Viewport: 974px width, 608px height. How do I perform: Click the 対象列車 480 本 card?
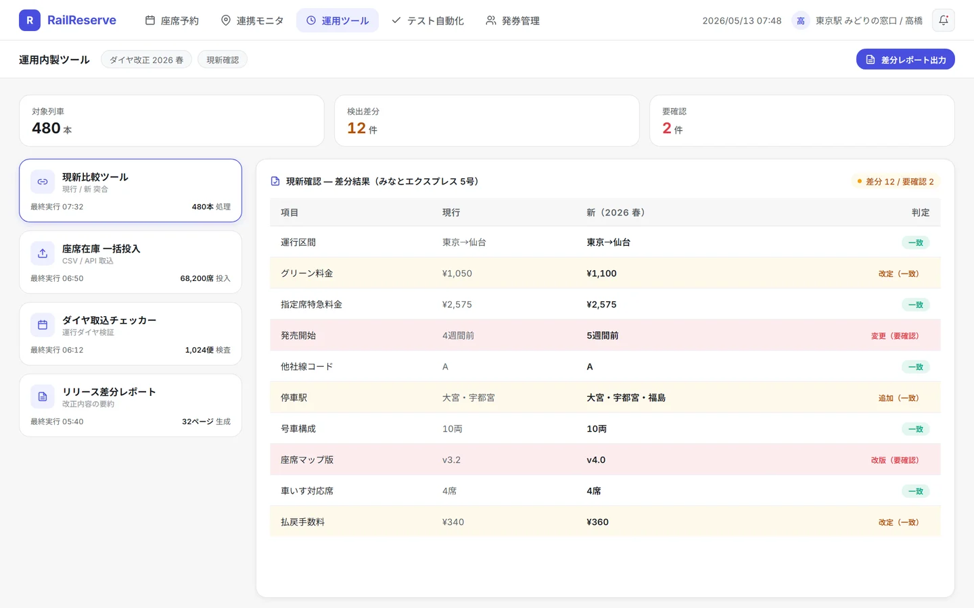tap(172, 120)
